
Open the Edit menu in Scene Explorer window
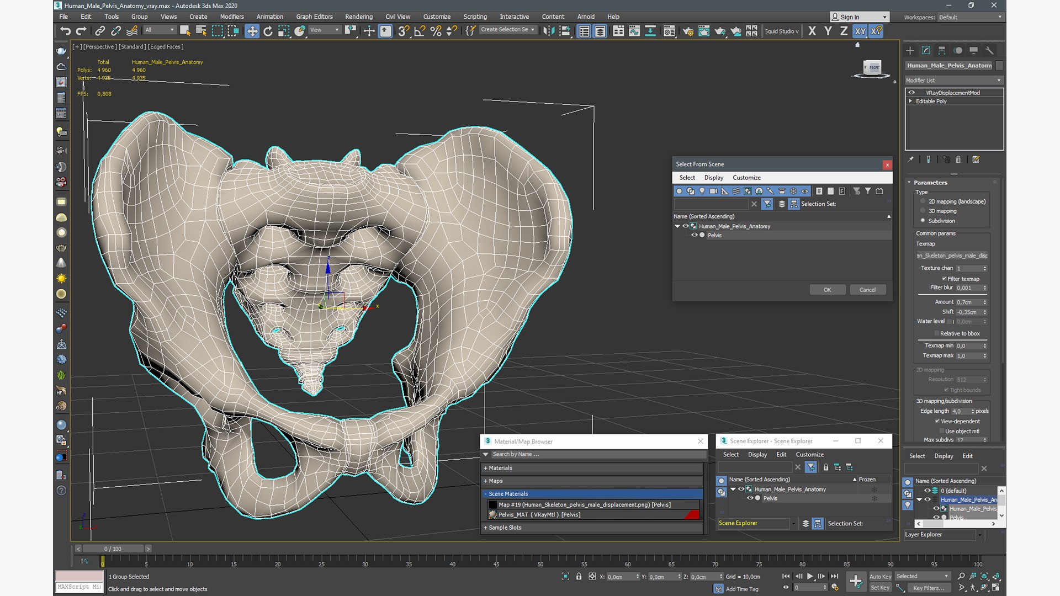(781, 455)
